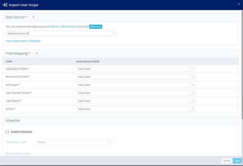Image resolution: width=243 pixels, height=166 pixels.
Task: Open the Application Name field dropdown
Action: coord(136,69)
